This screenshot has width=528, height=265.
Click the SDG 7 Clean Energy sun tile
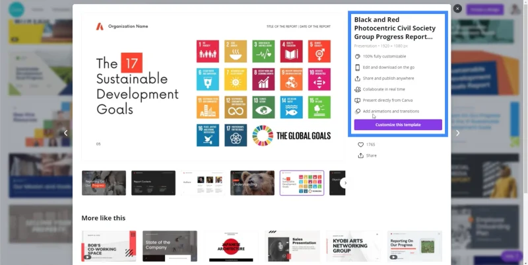[x=236, y=79]
